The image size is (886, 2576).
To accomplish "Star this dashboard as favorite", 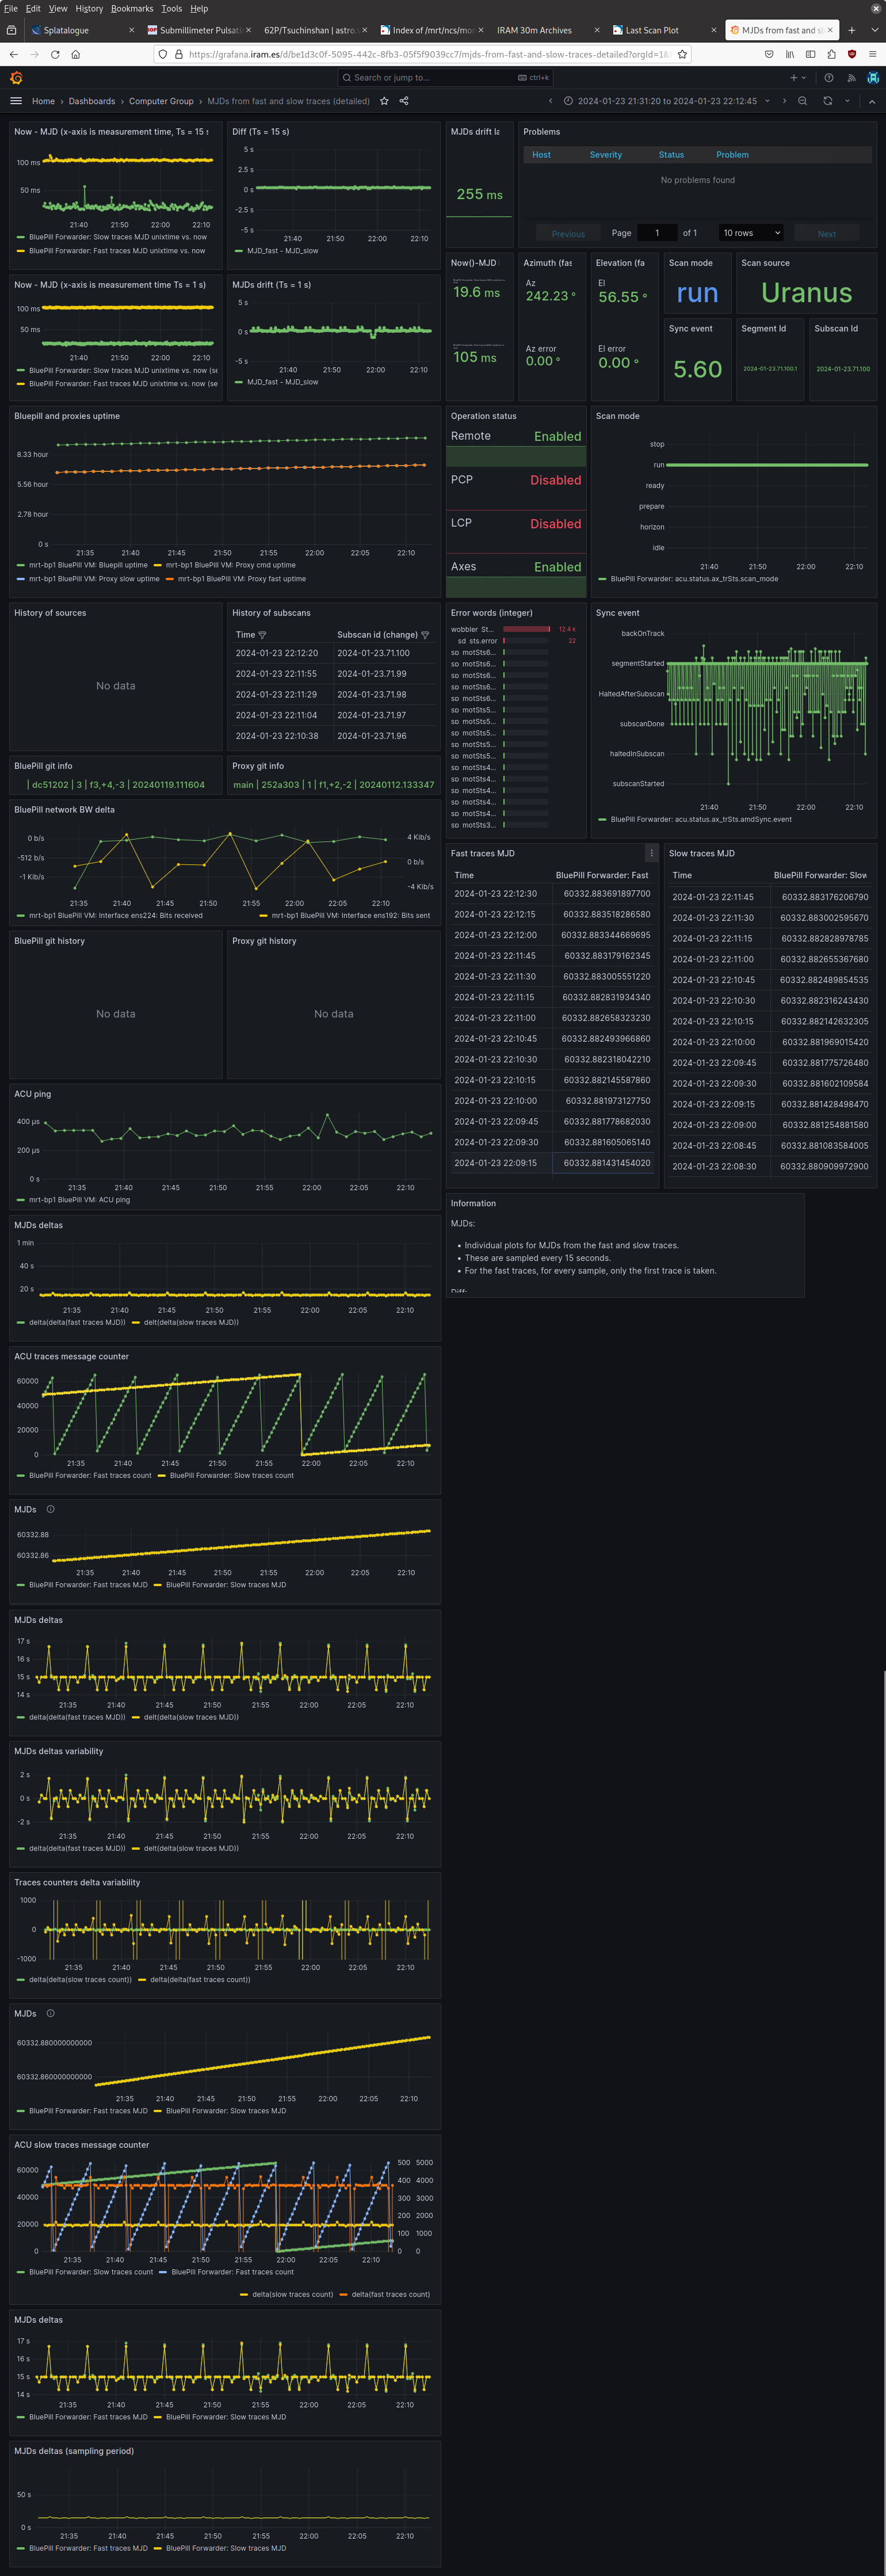I will pyautogui.click(x=384, y=101).
